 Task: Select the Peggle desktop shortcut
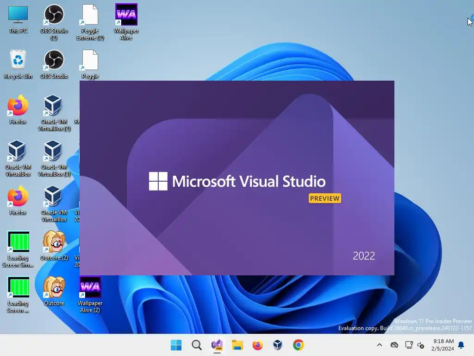(90, 64)
